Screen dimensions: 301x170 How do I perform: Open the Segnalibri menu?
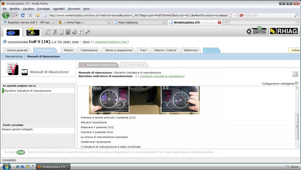click(59, 9)
